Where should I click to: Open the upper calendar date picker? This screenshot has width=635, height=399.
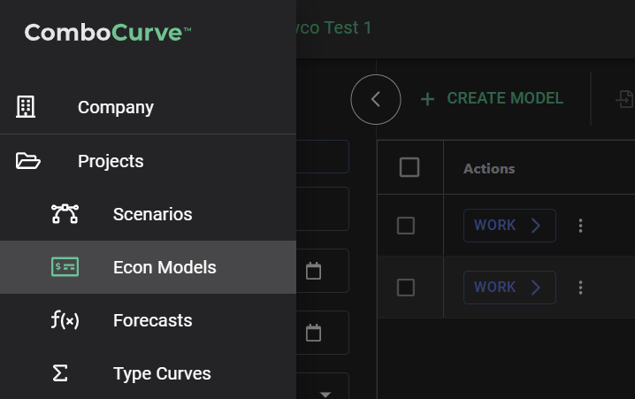[x=313, y=271]
